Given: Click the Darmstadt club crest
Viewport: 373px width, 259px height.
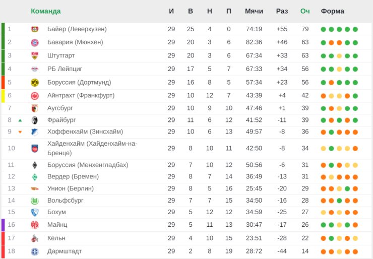Looking at the screenshot, I should click(35, 251).
